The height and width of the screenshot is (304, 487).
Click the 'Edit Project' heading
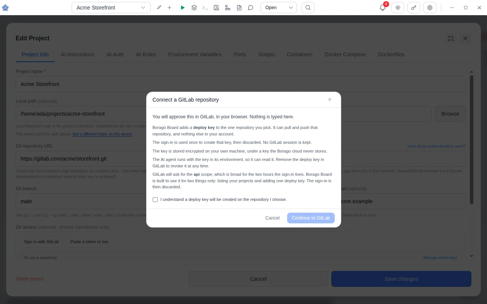33,38
